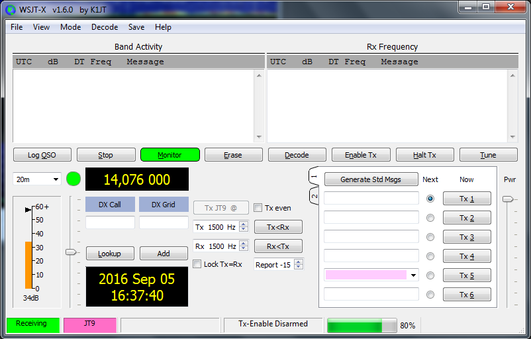Click the Rx<Tx frequency copy button
Viewport: 531px width, 339px height.
click(278, 246)
